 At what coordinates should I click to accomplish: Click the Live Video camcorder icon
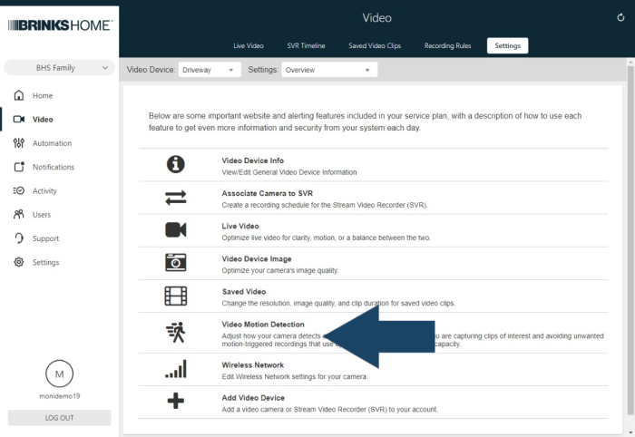pos(175,229)
